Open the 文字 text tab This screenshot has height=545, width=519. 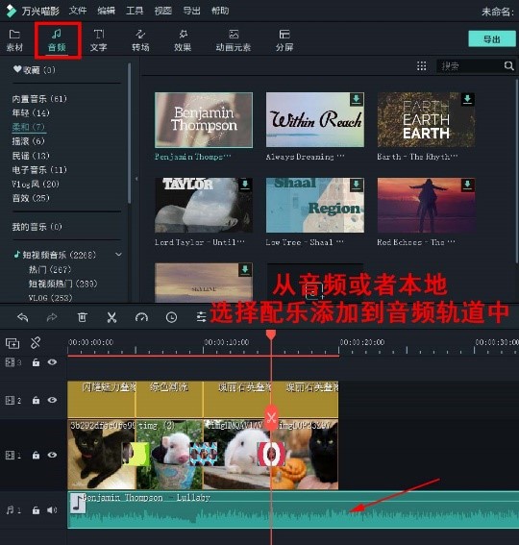(99, 40)
